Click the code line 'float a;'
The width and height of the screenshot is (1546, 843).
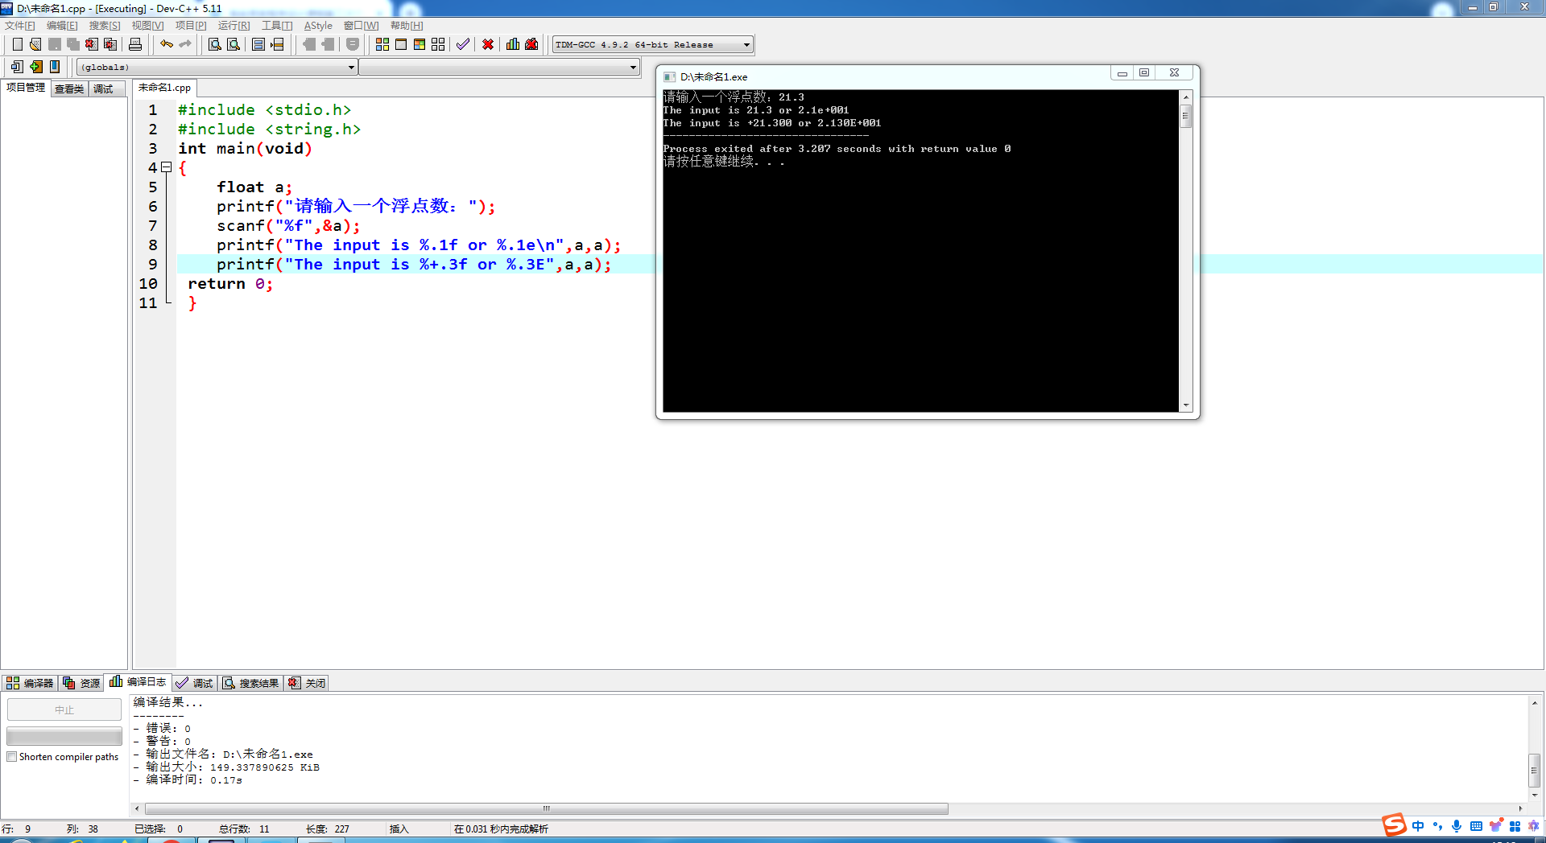pyautogui.click(x=254, y=187)
